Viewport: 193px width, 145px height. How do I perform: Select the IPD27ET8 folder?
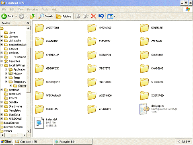[x=99, y=68]
